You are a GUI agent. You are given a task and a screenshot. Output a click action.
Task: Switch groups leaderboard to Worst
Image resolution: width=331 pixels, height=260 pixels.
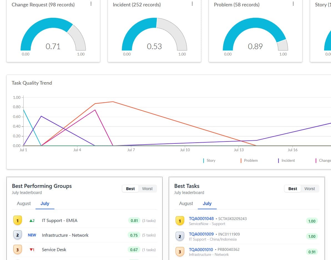[147, 189]
